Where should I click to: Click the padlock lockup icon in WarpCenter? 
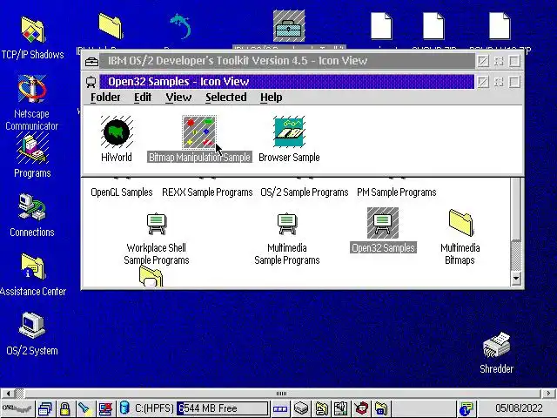64,408
